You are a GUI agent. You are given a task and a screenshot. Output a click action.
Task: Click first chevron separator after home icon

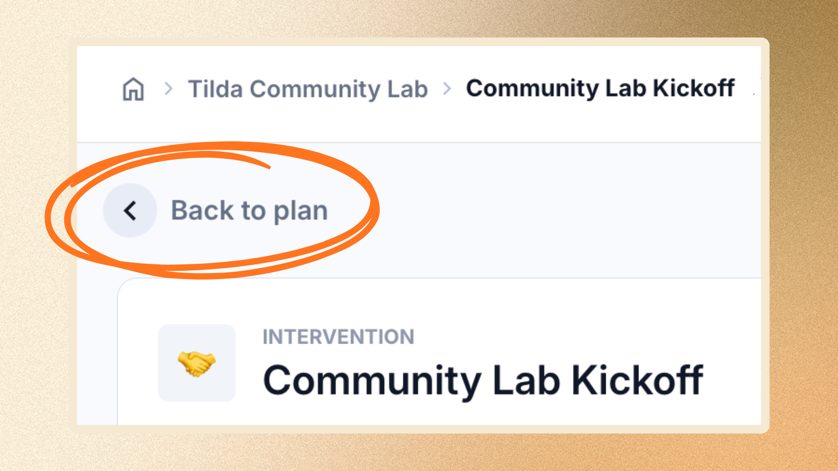(168, 89)
